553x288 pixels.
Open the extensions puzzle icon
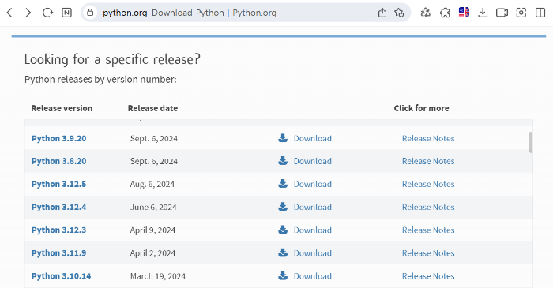click(445, 13)
